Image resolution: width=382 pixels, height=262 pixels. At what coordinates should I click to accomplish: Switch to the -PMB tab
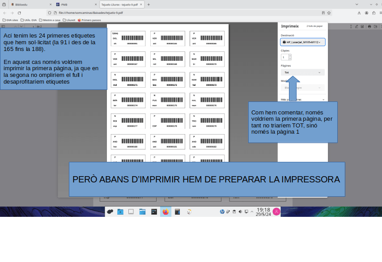[x=76, y=4]
